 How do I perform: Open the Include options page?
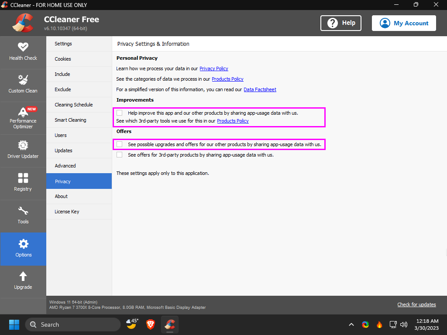coord(79,74)
